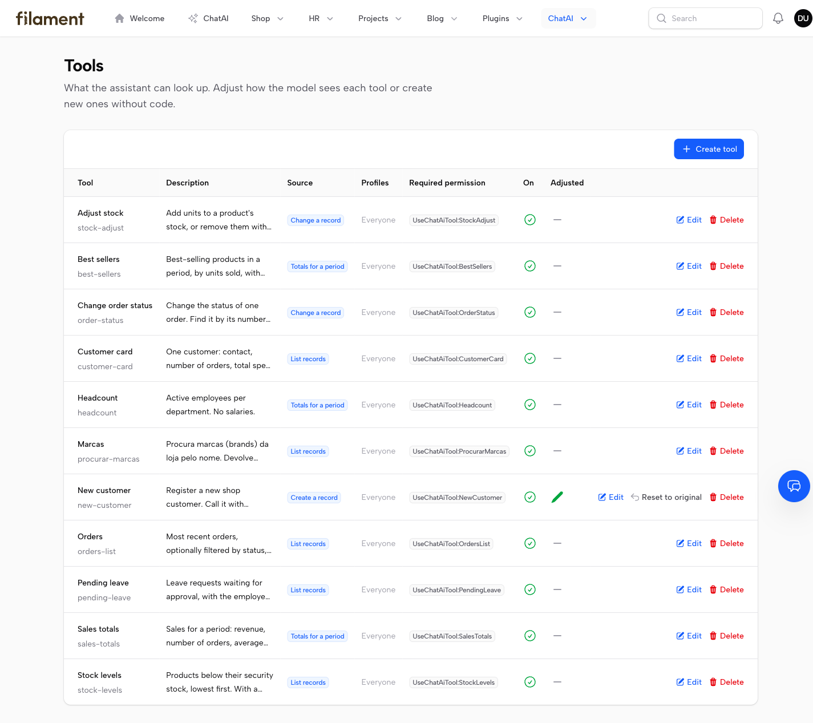Image resolution: width=813 pixels, height=723 pixels.
Task: Click the On checkmark for Customer card
Action: [530, 358]
